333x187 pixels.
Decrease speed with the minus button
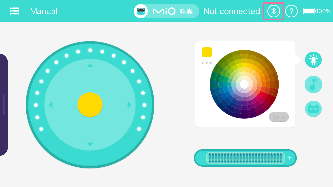[201, 158]
